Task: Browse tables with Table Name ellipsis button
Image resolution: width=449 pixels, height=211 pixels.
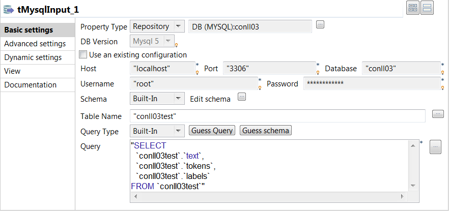Action: point(438,114)
